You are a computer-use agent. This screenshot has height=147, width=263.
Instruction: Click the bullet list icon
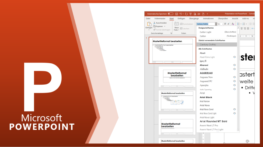(238, 24)
